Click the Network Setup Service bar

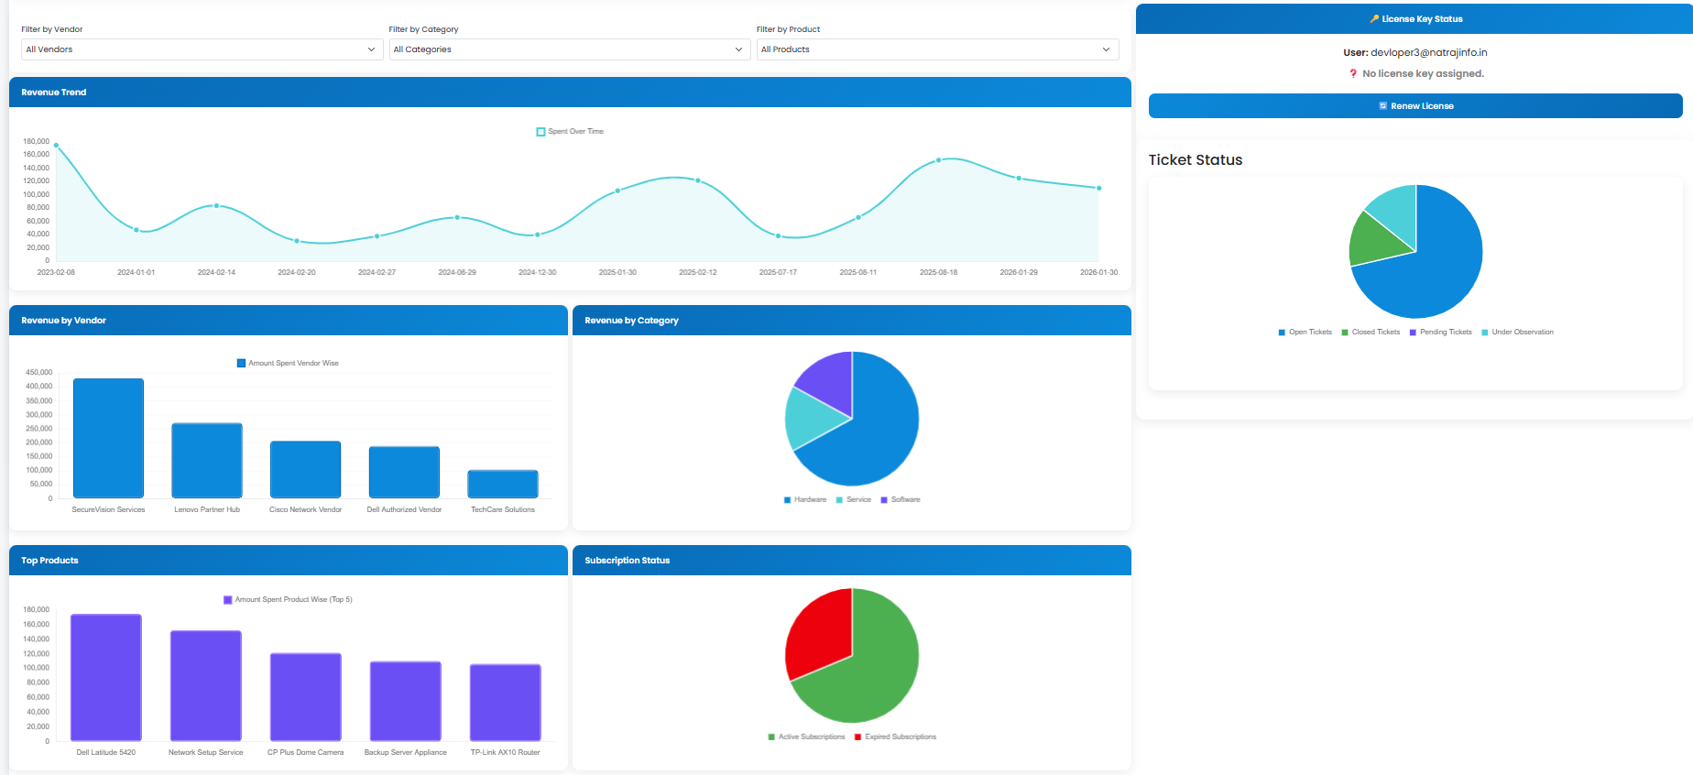pos(206,686)
